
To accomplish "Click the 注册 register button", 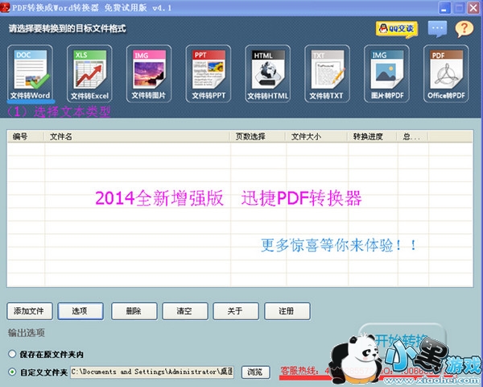I will [x=287, y=311].
